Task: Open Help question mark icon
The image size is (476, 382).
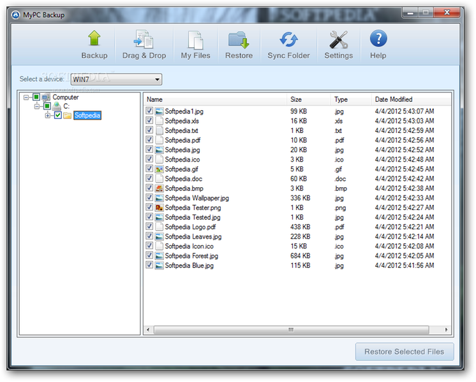Action: coord(378,45)
